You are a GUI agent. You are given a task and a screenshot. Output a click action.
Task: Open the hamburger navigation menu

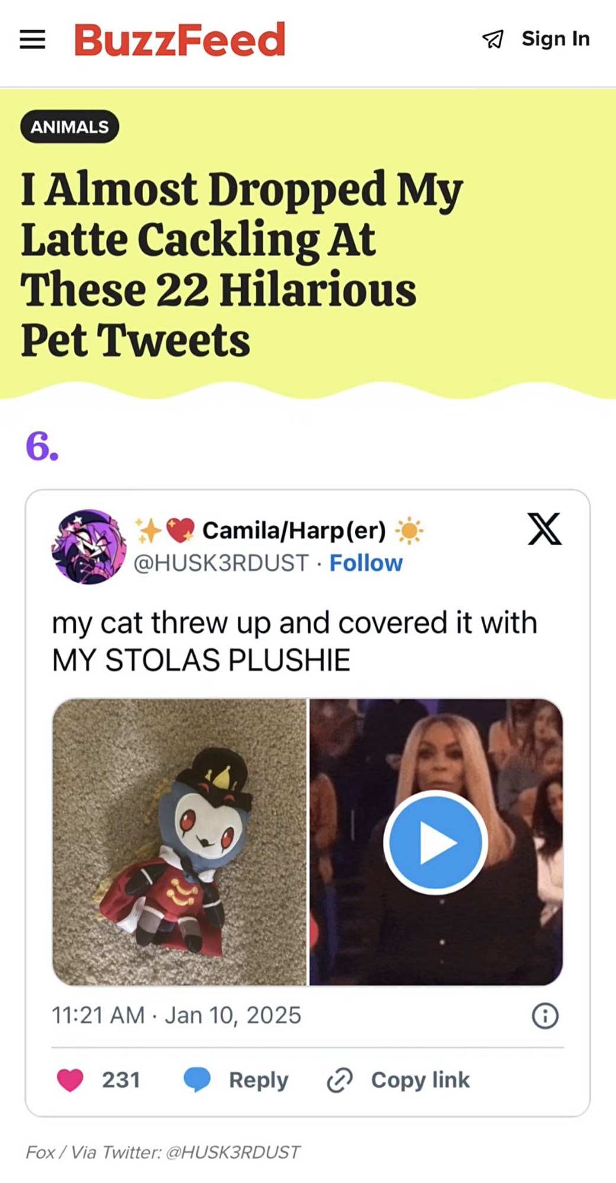coord(33,39)
